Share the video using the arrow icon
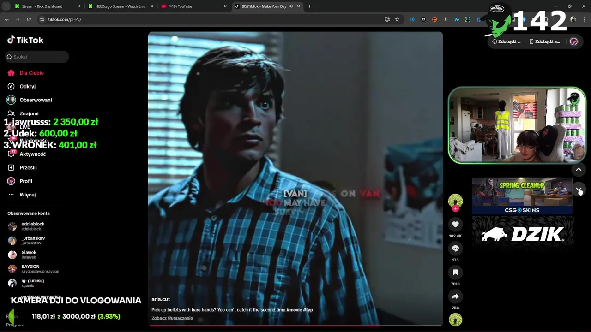 coord(455,296)
